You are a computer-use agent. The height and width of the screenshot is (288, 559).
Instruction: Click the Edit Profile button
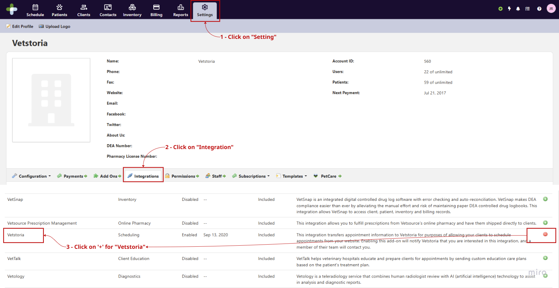pos(20,26)
